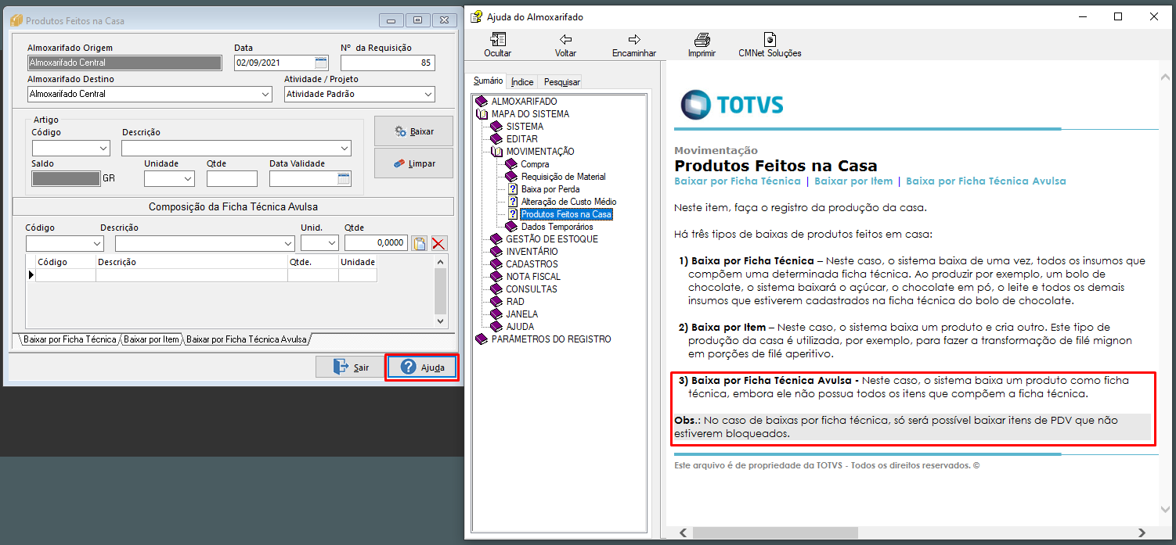Open Alteração de Custo Médio help topic
The height and width of the screenshot is (545, 1176).
tap(568, 202)
